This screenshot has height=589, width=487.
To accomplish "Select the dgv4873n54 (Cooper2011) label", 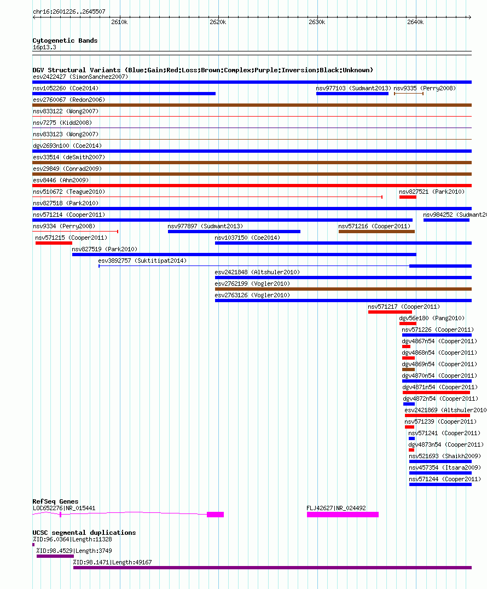I will click(446, 444).
